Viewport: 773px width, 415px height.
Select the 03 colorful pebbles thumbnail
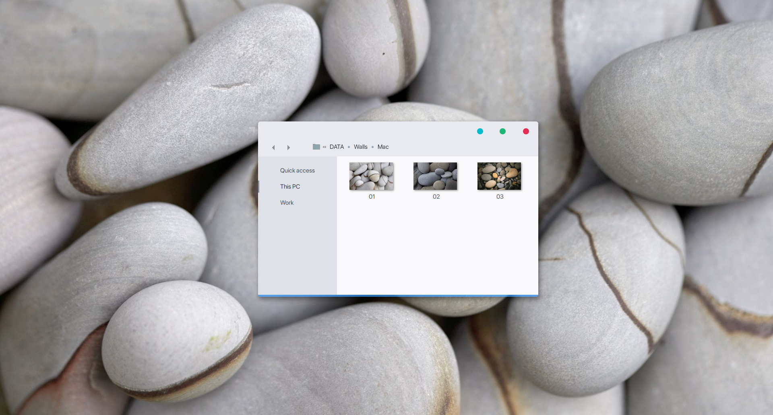click(499, 176)
